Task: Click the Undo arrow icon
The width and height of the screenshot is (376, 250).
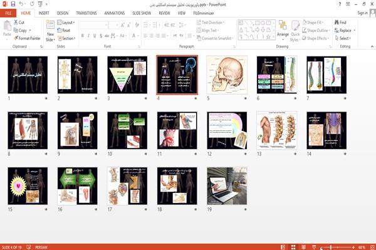Action: 21,4
